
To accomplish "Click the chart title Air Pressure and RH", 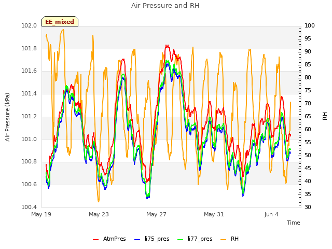I will [x=165, y=6].
